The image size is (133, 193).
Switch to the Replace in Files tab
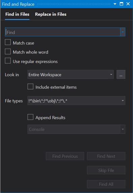pyautogui.click(x=51, y=14)
